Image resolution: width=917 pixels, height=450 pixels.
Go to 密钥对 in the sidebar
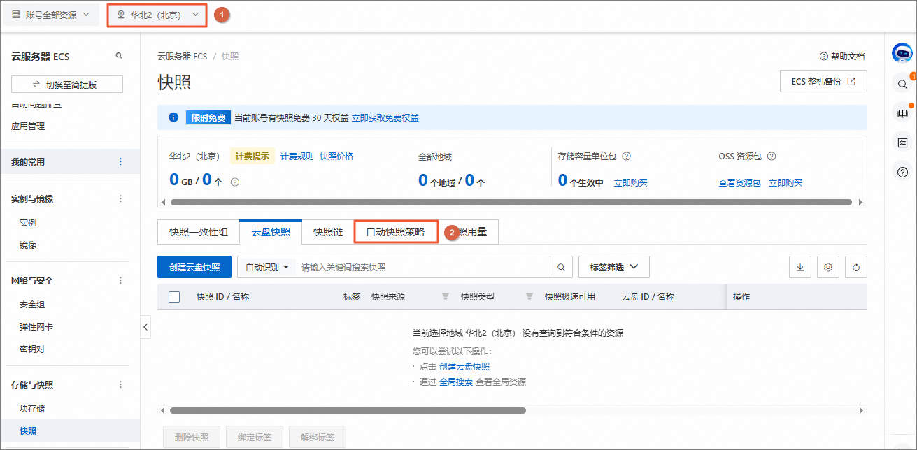pyautogui.click(x=32, y=349)
